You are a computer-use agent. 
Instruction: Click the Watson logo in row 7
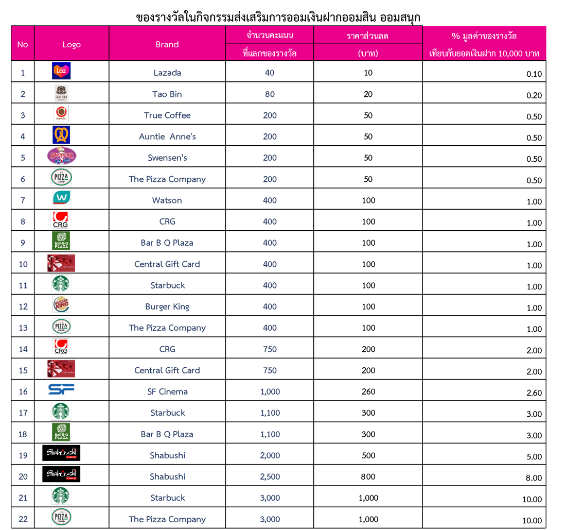[61, 198]
